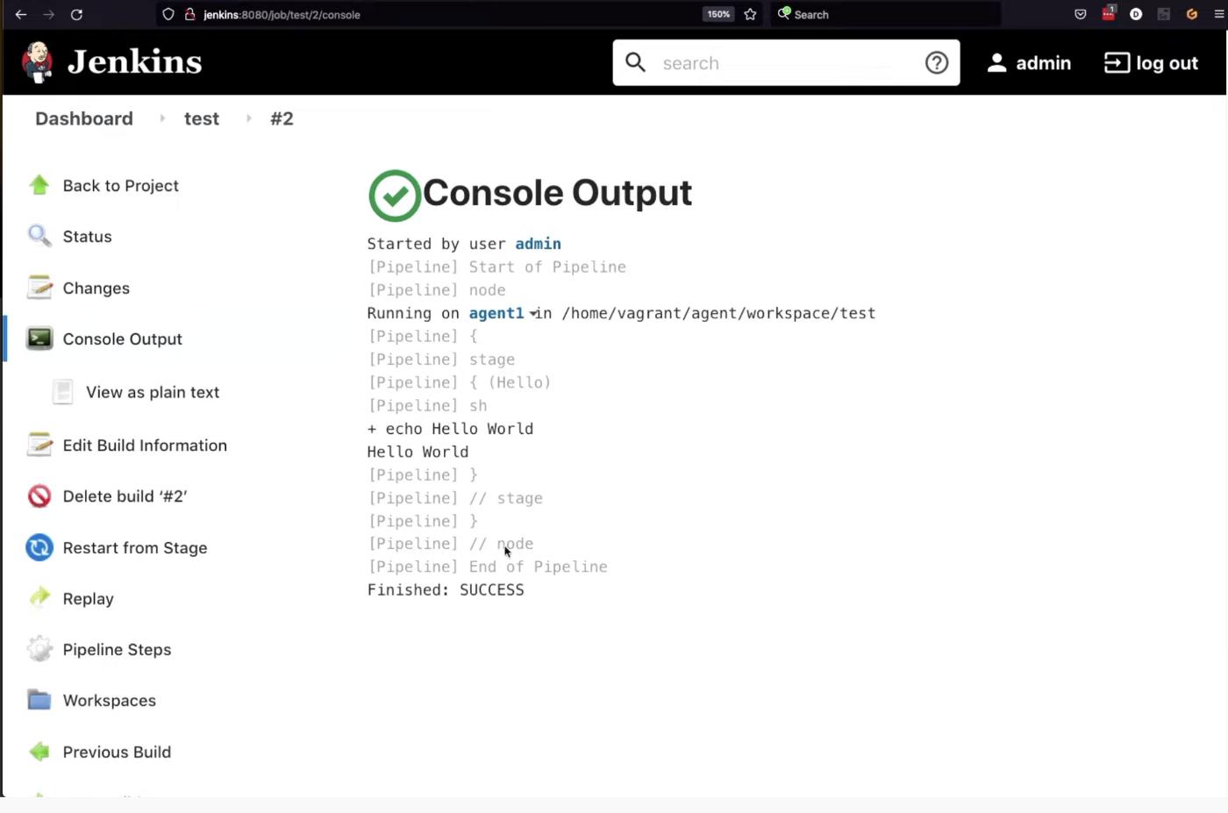
Task: Expand the chevron after Dashboard breadcrumb
Action: point(162,118)
